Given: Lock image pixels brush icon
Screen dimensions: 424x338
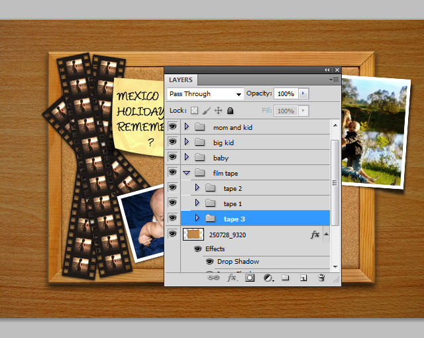Looking at the screenshot, I should coord(206,111).
